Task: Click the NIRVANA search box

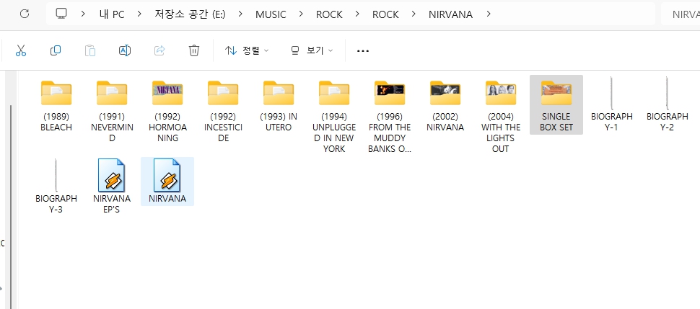Action: coord(681,14)
